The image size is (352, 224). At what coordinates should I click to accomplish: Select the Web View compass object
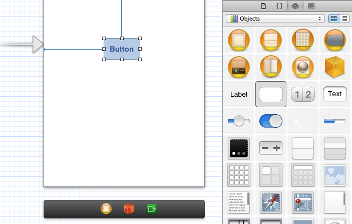(x=271, y=202)
